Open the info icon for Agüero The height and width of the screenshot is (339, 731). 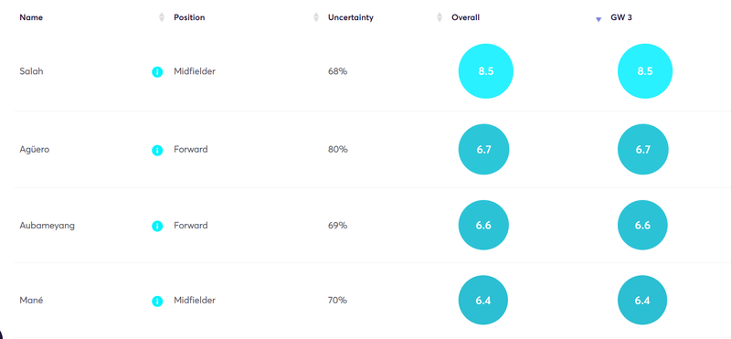[x=157, y=150]
